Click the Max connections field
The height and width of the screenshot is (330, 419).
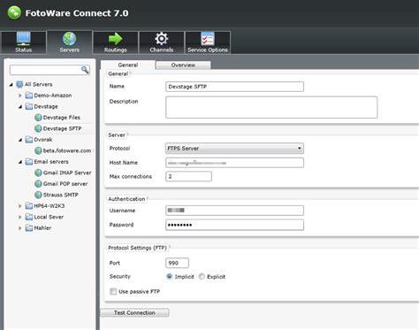point(188,177)
